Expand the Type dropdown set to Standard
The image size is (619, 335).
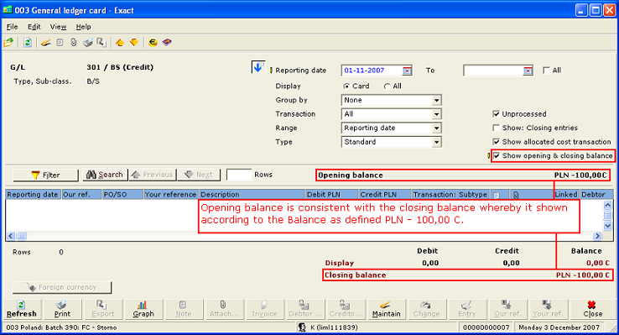click(436, 142)
